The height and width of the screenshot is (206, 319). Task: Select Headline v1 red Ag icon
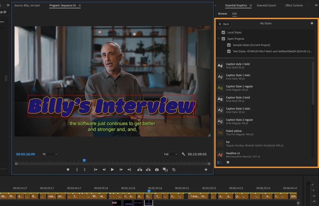pos(220,155)
